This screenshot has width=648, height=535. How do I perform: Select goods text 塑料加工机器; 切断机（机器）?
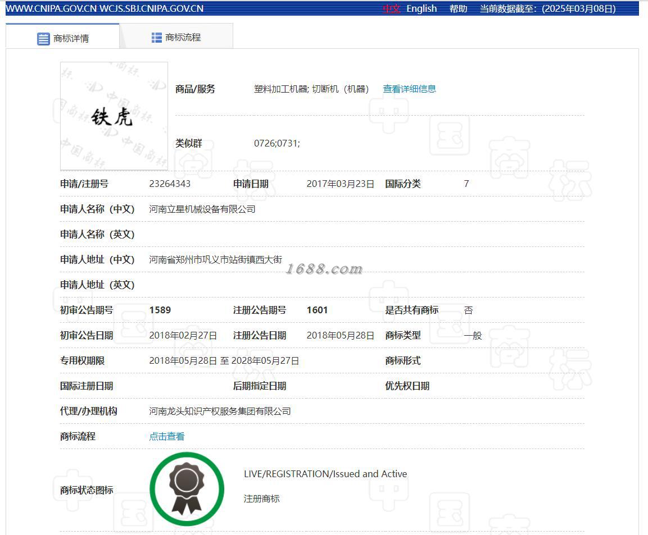click(x=311, y=89)
